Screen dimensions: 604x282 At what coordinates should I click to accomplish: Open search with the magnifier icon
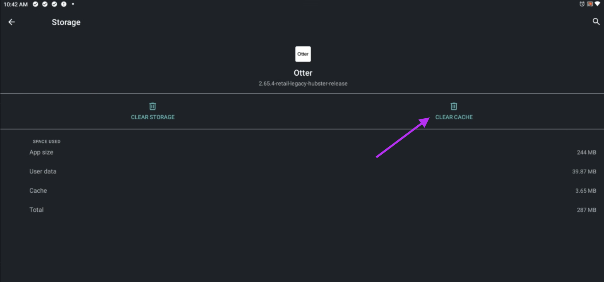pyautogui.click(x=596, y=22)
